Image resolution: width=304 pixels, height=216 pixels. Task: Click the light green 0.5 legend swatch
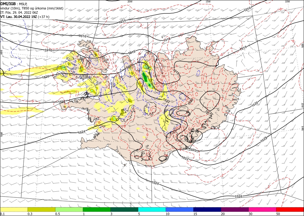(x=69, y=210)
